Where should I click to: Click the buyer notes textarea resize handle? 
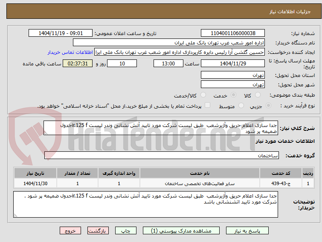15,215
